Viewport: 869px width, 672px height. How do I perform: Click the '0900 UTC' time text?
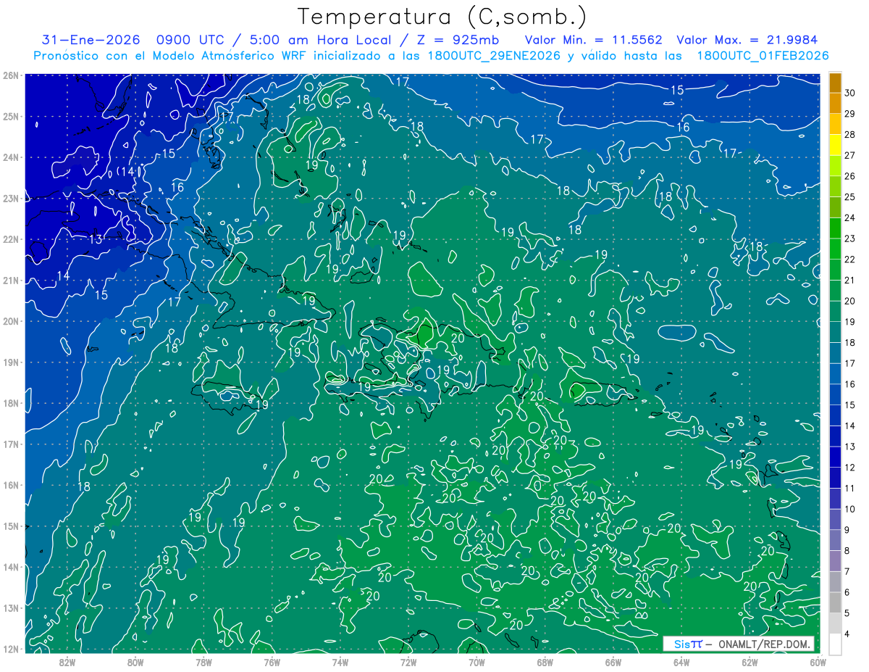(x=189, y=40)
